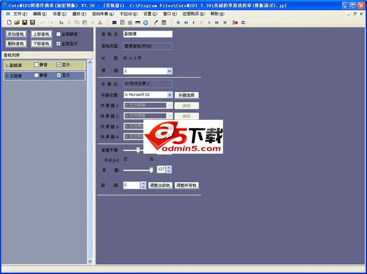The height and width of the screenshot is (274, 367).
Task: Click the delete X icon
Action: (x=93, y=23)
